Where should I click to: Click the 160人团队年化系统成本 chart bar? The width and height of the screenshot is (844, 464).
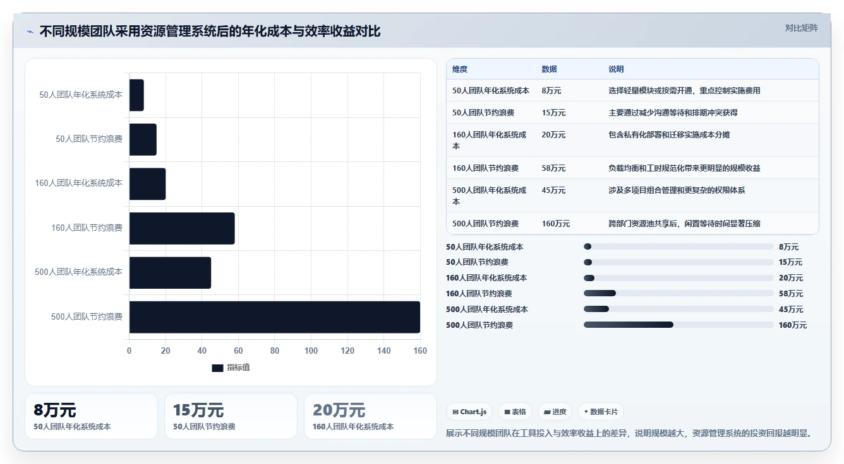[x=147, y=183]
